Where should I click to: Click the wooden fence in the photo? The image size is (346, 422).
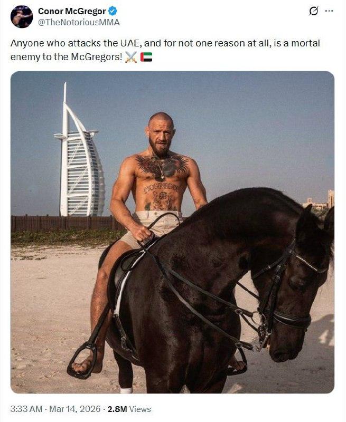click(68, 223)
